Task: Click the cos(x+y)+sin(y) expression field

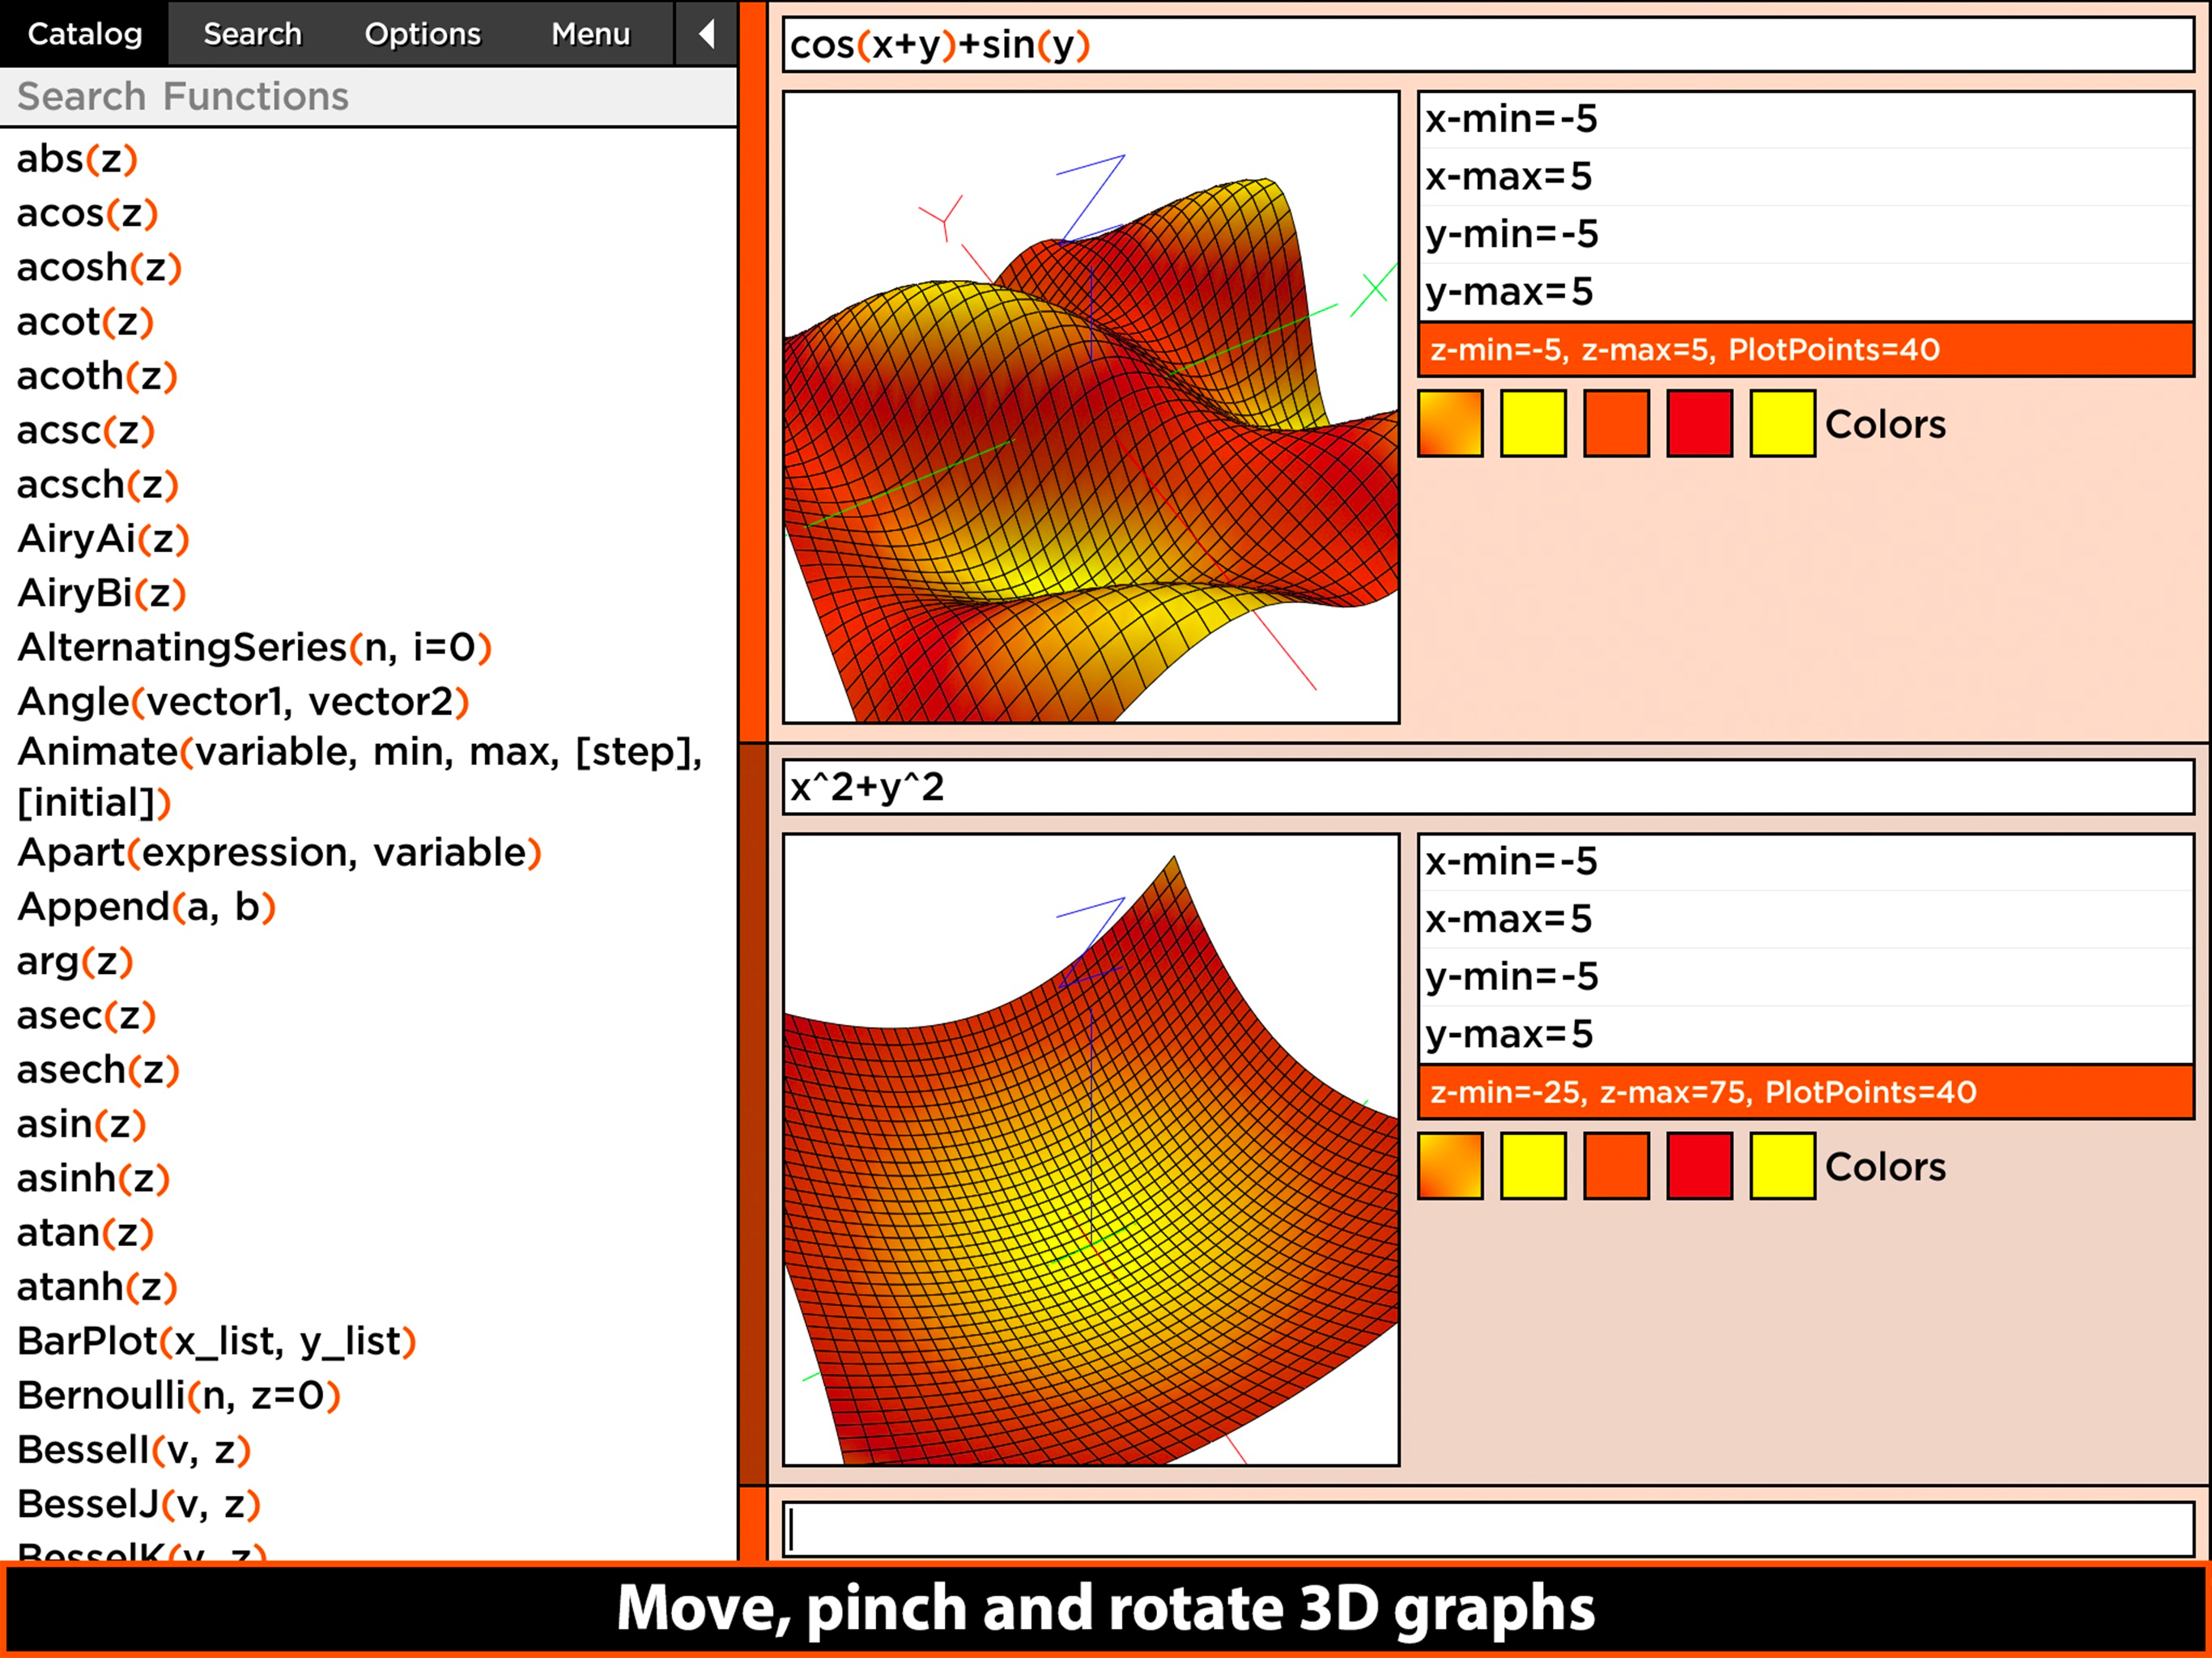Action: tap(1488, 45)
